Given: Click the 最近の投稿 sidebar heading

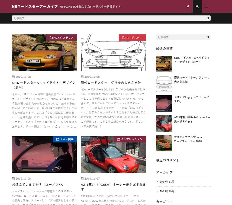Looking at the screenshot, I should click(x=164, y=49).
